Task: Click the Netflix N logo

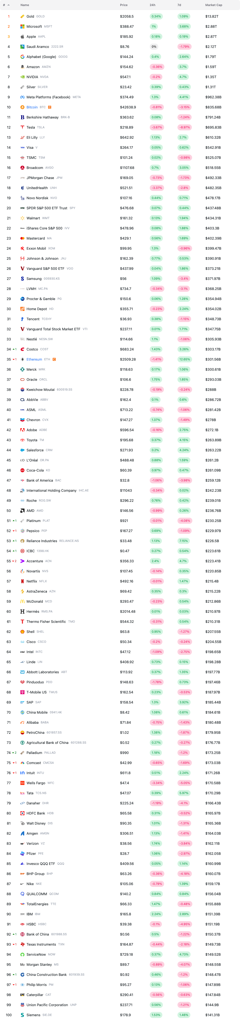Action: [23, 581]
